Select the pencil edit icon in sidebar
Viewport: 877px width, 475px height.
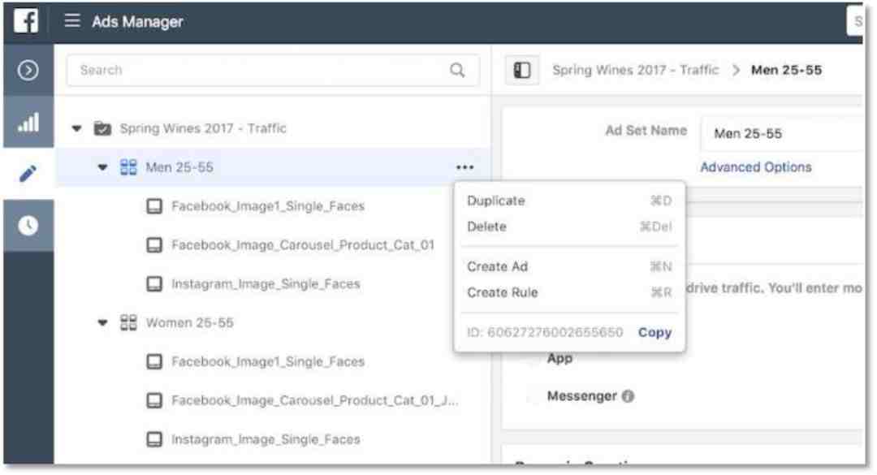(x=28, y=174)
